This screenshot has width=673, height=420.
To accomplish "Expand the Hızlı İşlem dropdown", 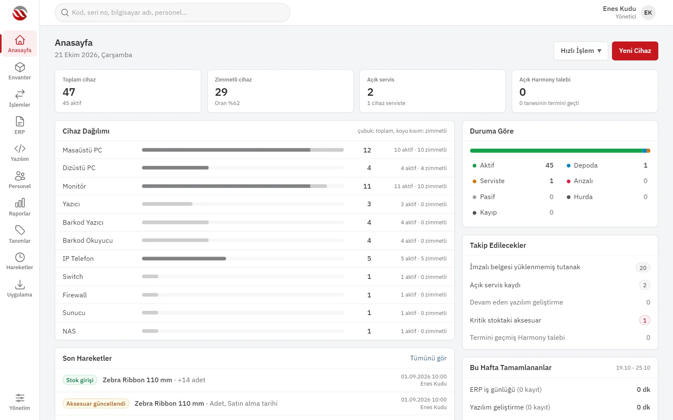I will tap(581, 51).
